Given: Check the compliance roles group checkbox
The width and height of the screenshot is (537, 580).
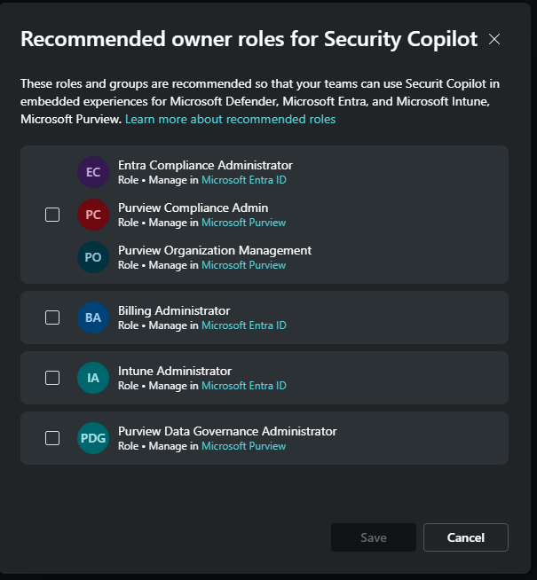Looking at the screenshot, I should pos(52,215).
